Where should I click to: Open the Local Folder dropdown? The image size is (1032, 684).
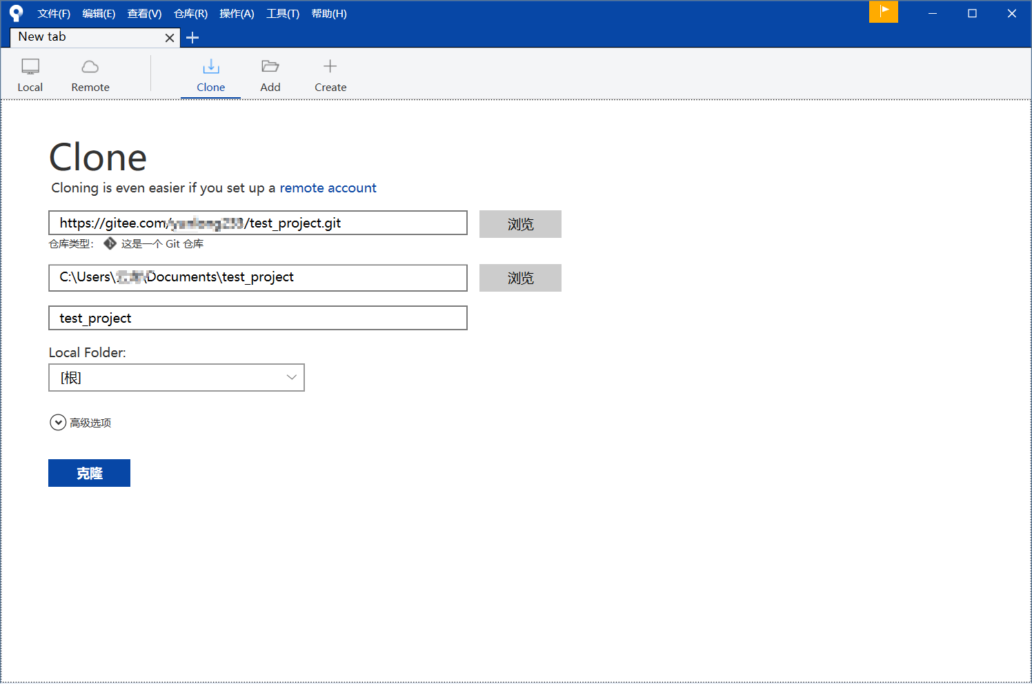(177, 378)
